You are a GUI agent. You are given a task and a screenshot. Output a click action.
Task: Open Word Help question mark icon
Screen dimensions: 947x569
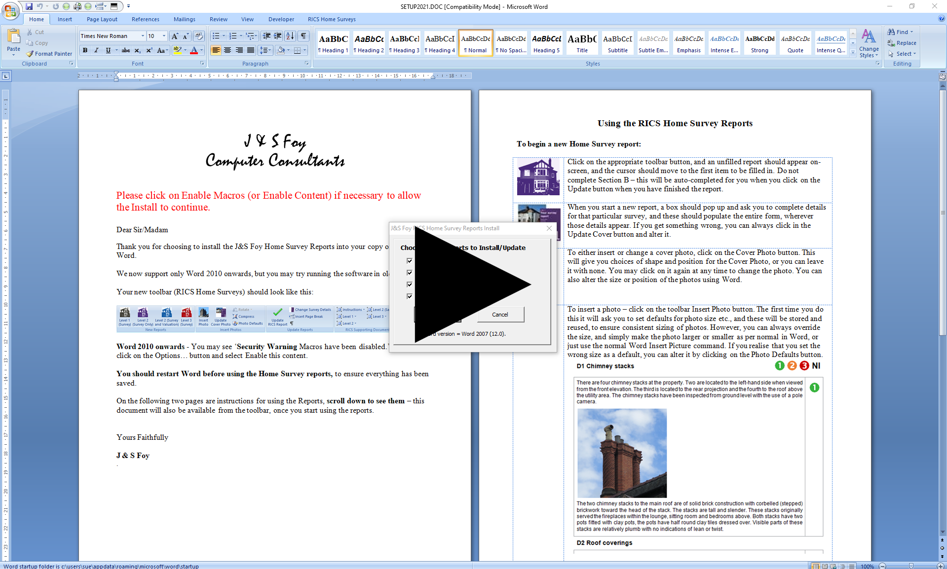pos(942,19)
